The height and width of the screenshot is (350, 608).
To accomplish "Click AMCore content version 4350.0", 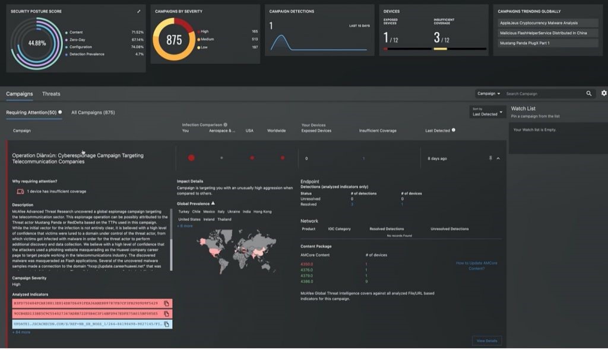I will point(307,264).
